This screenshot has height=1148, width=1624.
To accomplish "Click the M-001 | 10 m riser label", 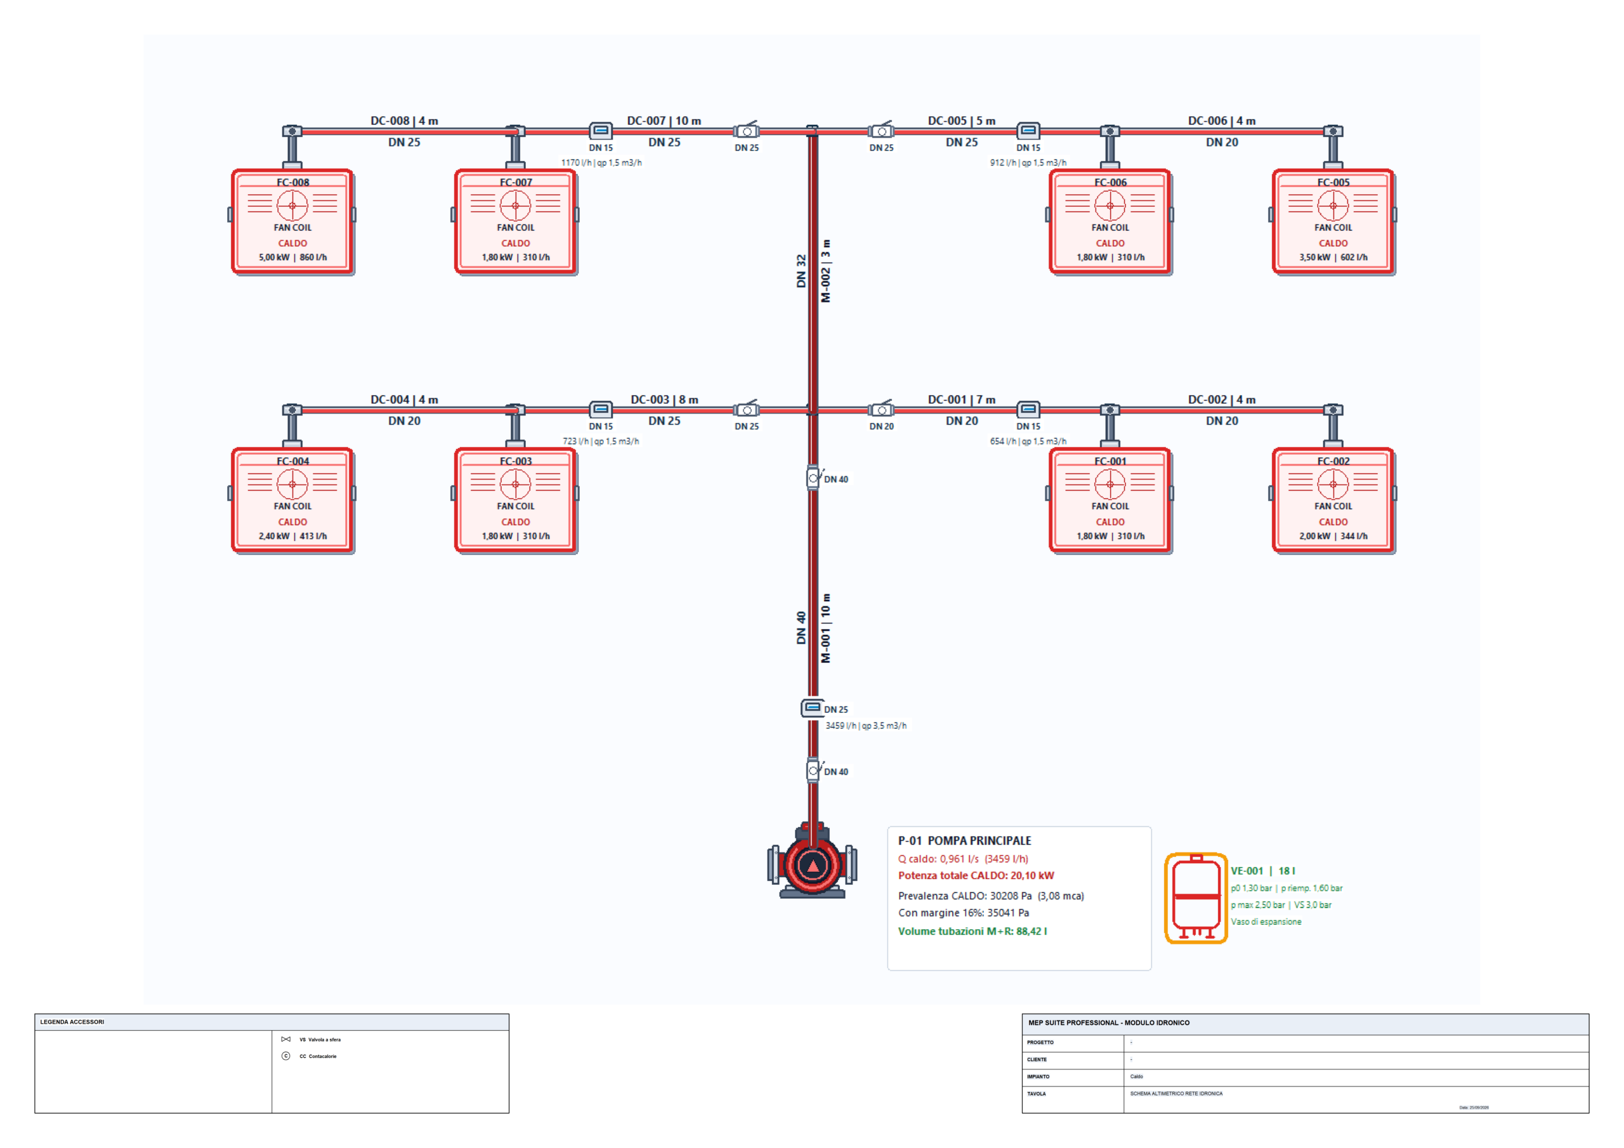I will 825,628.
